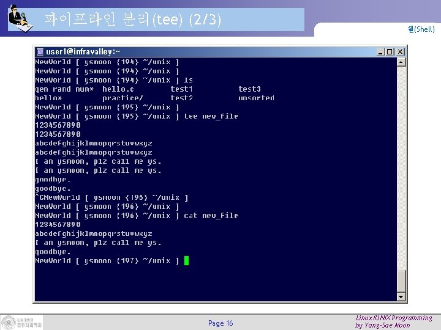Click the writer clipart icon in header
This screenshot has width=441, height=330.
[x=20, y=18]
